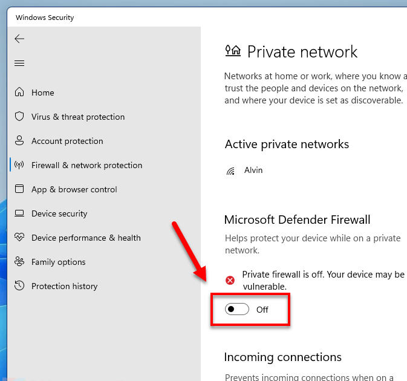Click the Firewall & network protection antenna icon
The image size is (407, 381).
point(19,165)
